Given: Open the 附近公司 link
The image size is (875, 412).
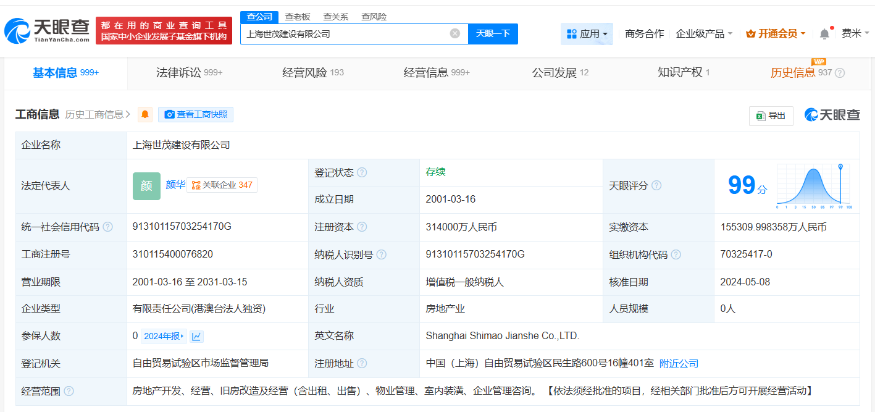Looking at the screenshot, I should tap(679, 363).
